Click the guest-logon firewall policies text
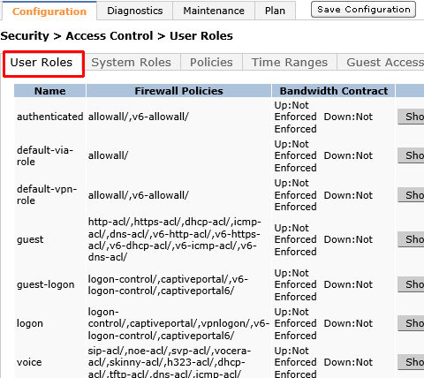 tap(168, 284)
